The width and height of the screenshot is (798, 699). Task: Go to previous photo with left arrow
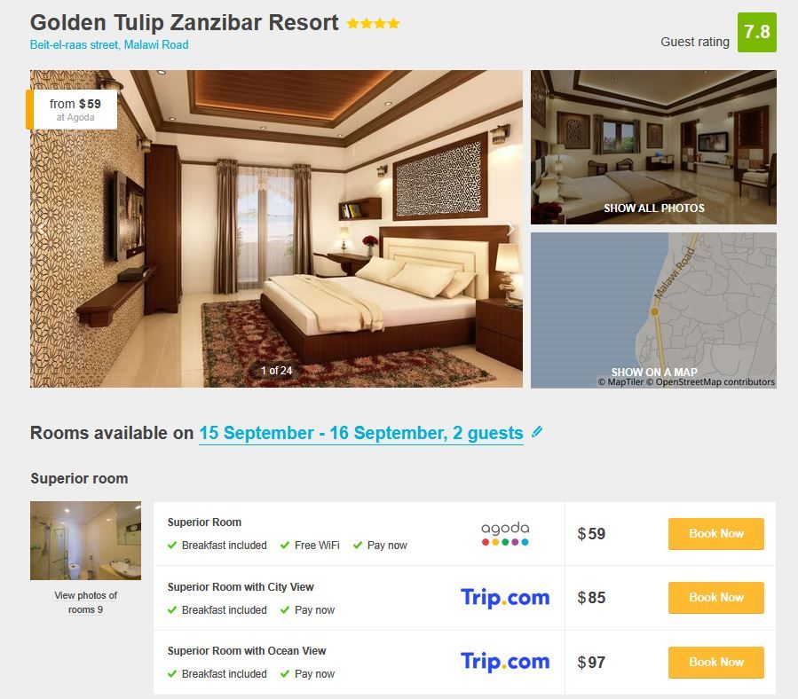[x=42, y=230]
